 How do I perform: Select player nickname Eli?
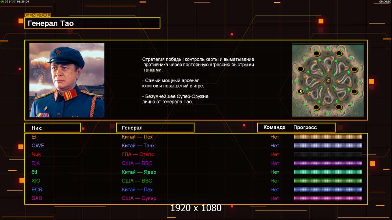(x=35, y=137)
